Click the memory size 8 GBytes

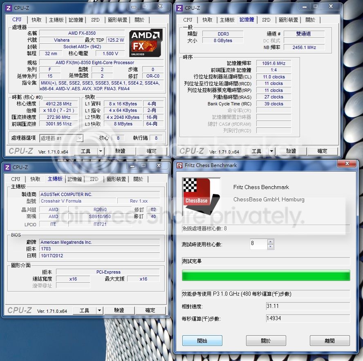coord(223,40)
